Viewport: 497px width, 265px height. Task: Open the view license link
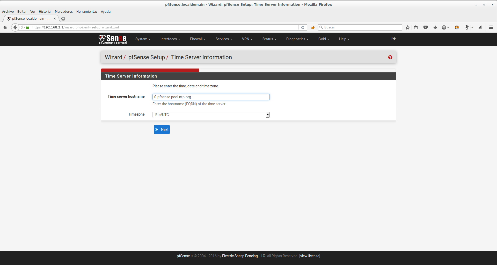(x=310, y=256)
